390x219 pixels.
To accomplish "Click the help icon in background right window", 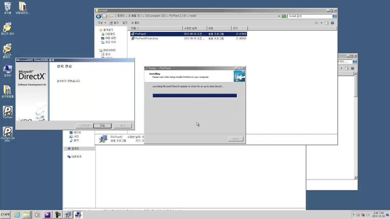I will click(353, 68).
